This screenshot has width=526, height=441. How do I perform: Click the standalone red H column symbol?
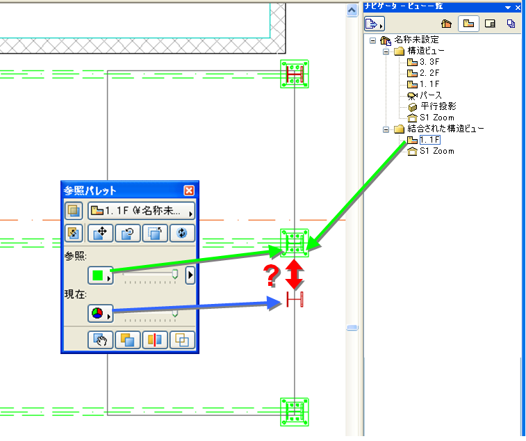(x=295, y=299)
